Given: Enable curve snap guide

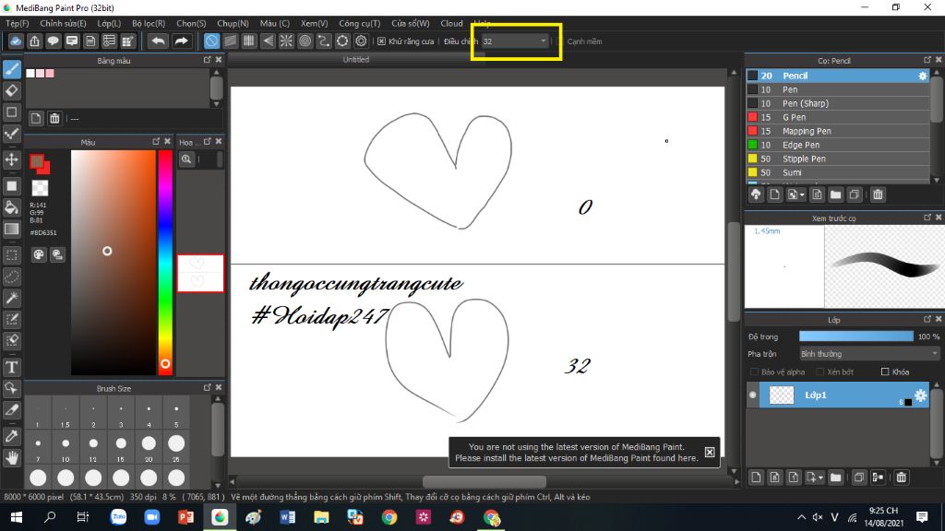Looking at the screenshot, I should pos(324,41).
